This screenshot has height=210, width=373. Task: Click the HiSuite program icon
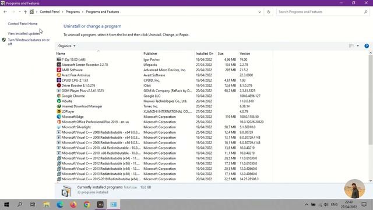59,101
